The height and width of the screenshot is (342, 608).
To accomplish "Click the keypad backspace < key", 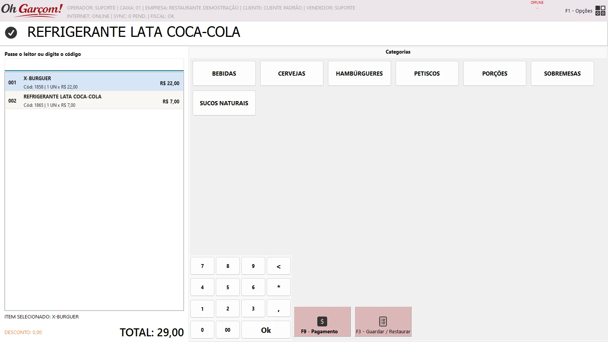I will pos(279,266).
